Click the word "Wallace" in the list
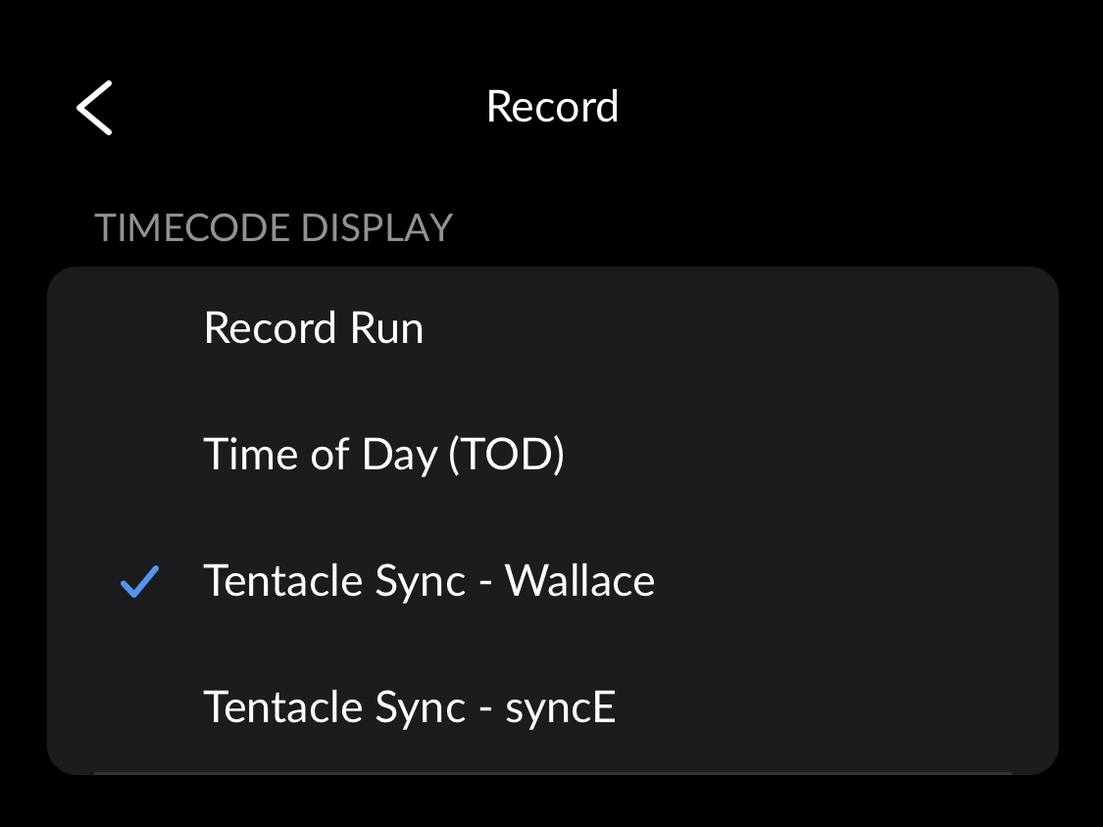The image size is (1103, 827). (579, 581)
